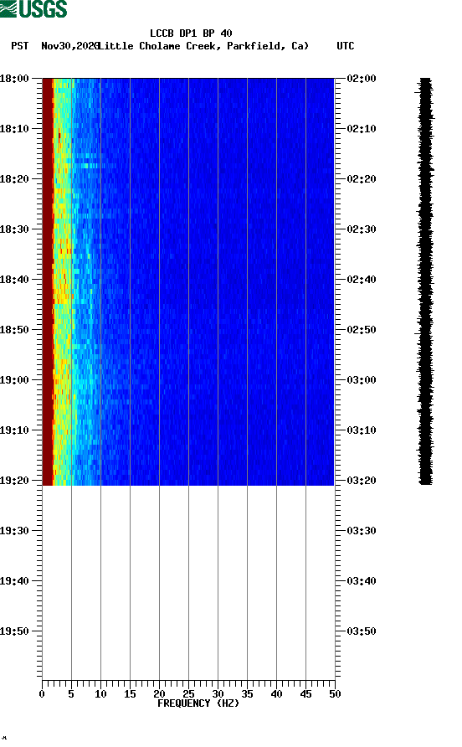This screenshot has height=747, width=462.
Task: Click the '20' frequency axis tick label
Action: coord(159,694)
